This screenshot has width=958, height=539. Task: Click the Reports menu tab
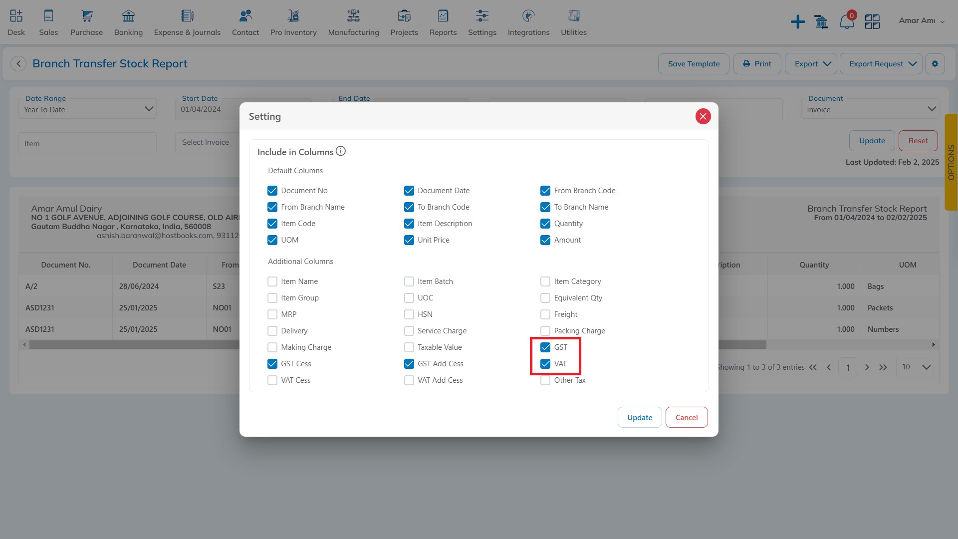coord(443,22)
